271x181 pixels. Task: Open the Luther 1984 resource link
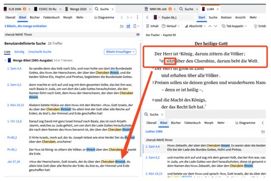(154, 131)
